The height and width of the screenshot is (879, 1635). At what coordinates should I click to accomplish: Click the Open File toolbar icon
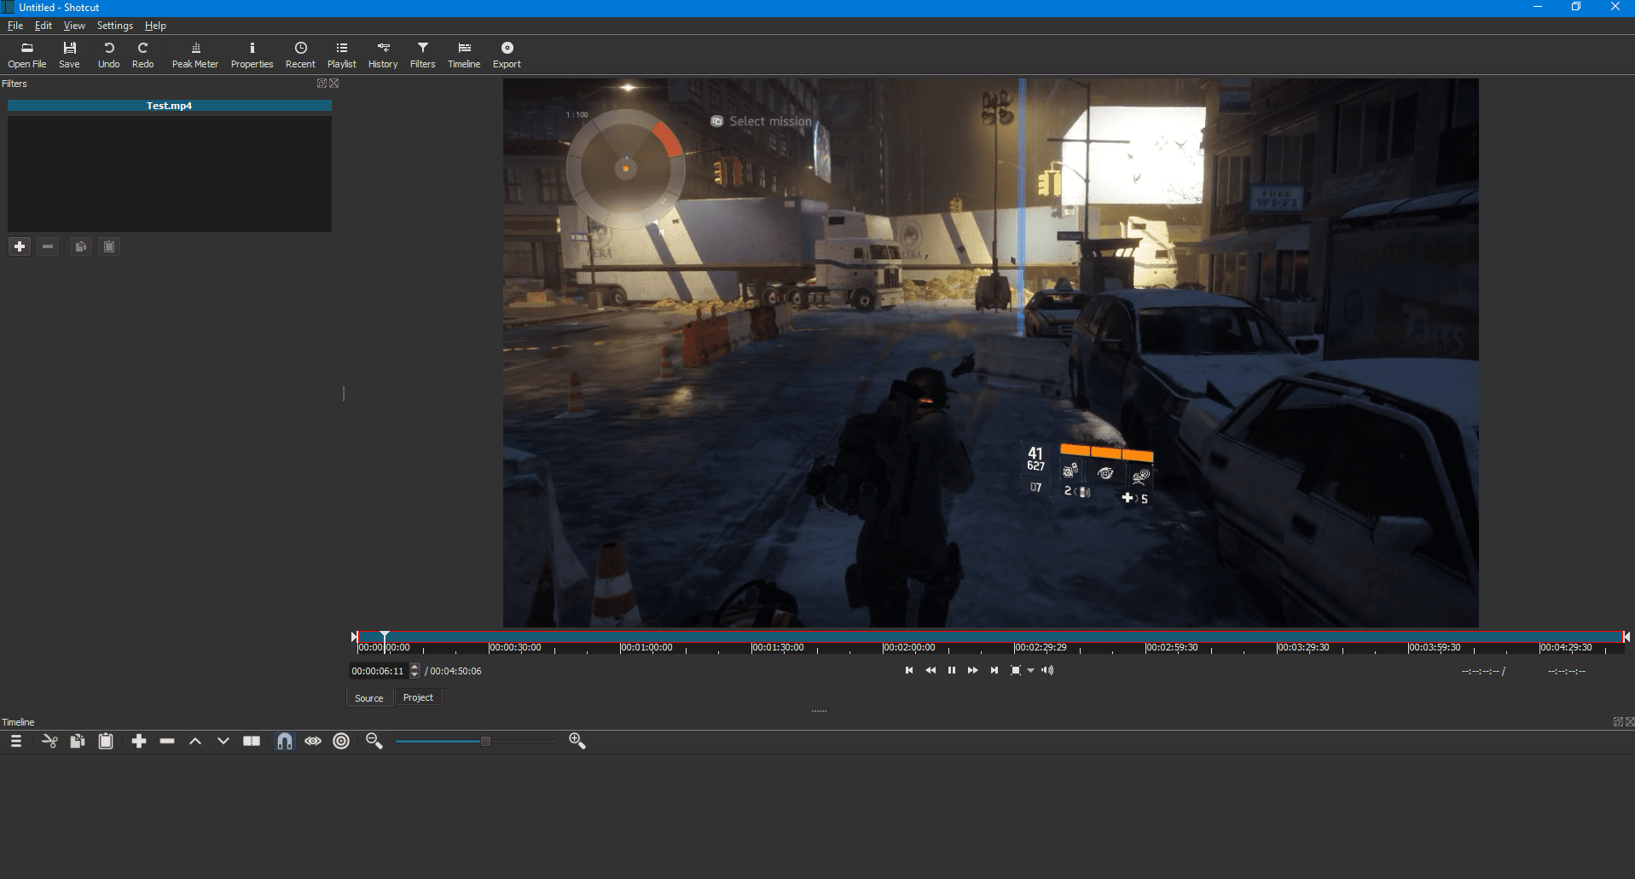pos(27,55)
